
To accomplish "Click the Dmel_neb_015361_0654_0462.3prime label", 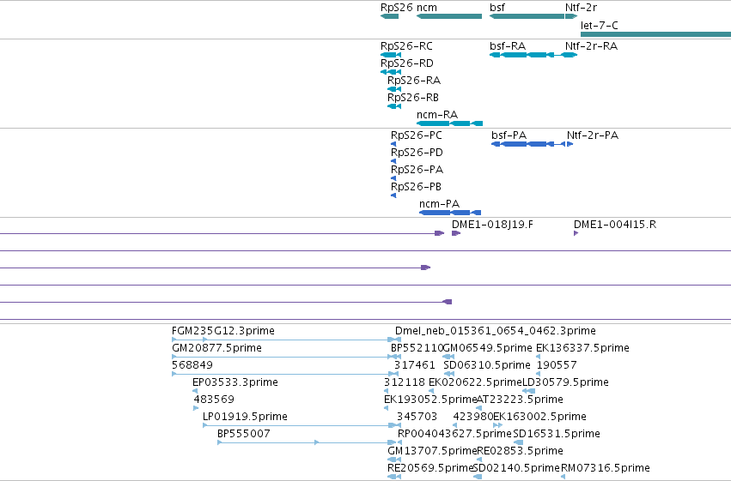I will pos(495,331).
